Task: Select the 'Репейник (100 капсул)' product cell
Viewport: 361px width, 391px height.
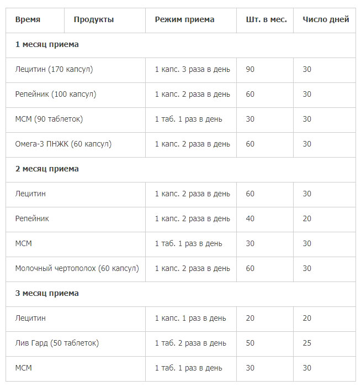Action: pyautogui.click(x=76, y=95)
